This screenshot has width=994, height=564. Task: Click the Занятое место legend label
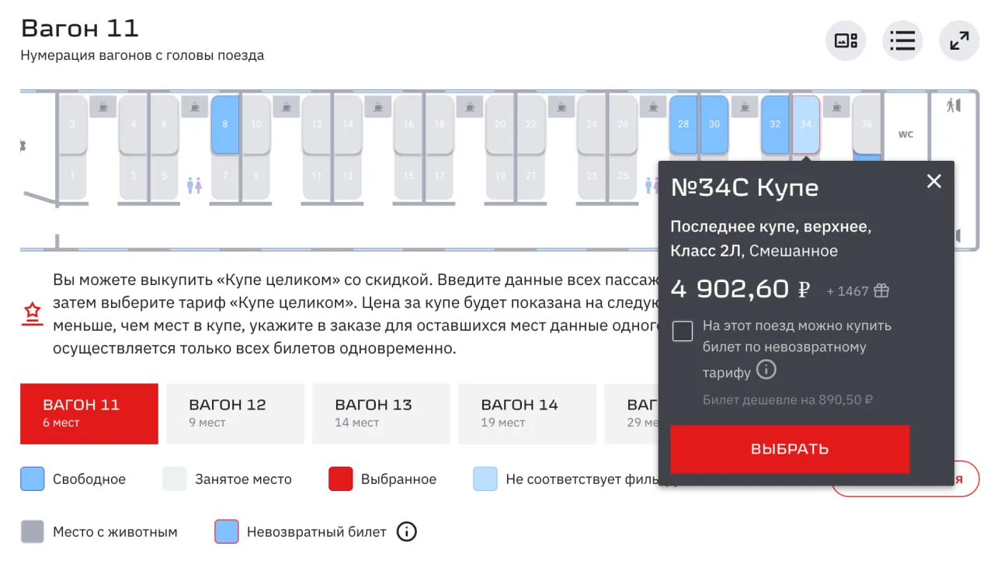point(243,479)
